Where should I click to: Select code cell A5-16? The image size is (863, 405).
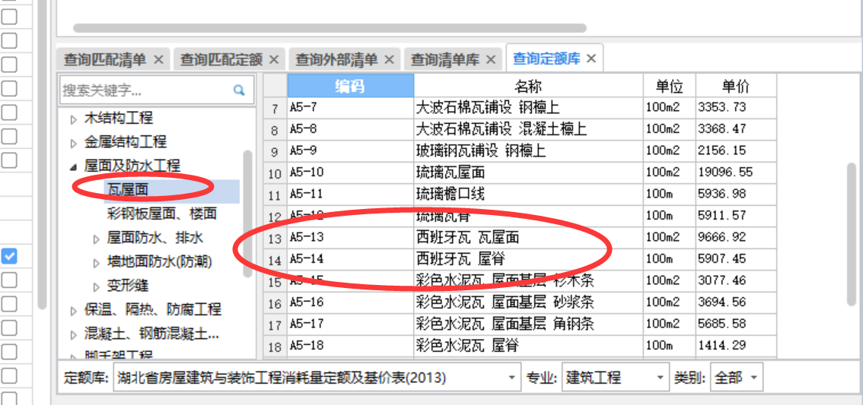[x=351, y=302]
